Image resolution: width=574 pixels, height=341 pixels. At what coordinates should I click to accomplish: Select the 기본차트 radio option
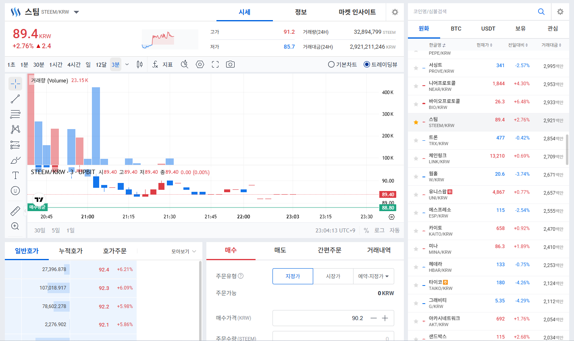coord(343,64)
